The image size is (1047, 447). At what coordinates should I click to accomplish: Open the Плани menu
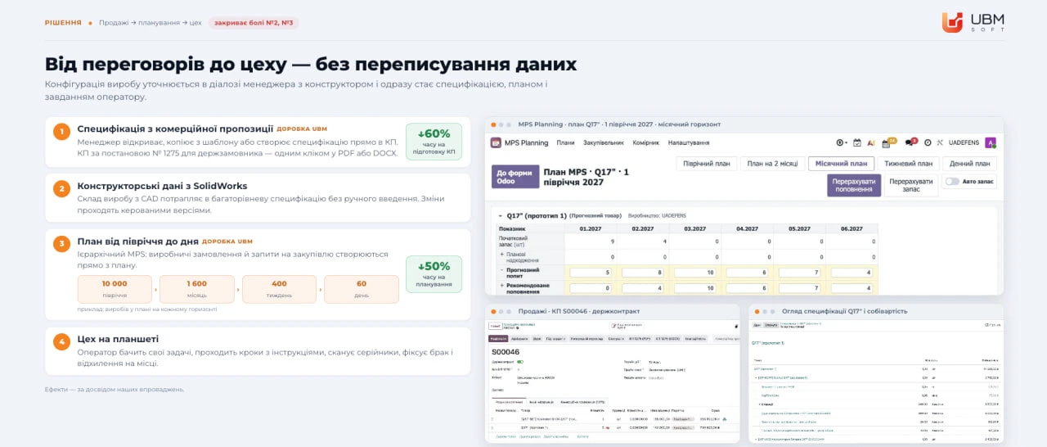[565, 142]
